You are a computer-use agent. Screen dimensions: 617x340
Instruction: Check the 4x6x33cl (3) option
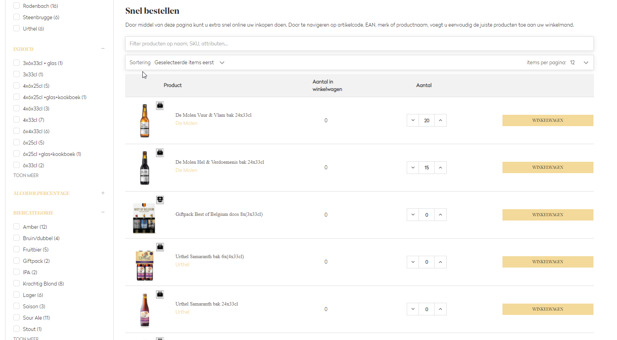(16, 108)
